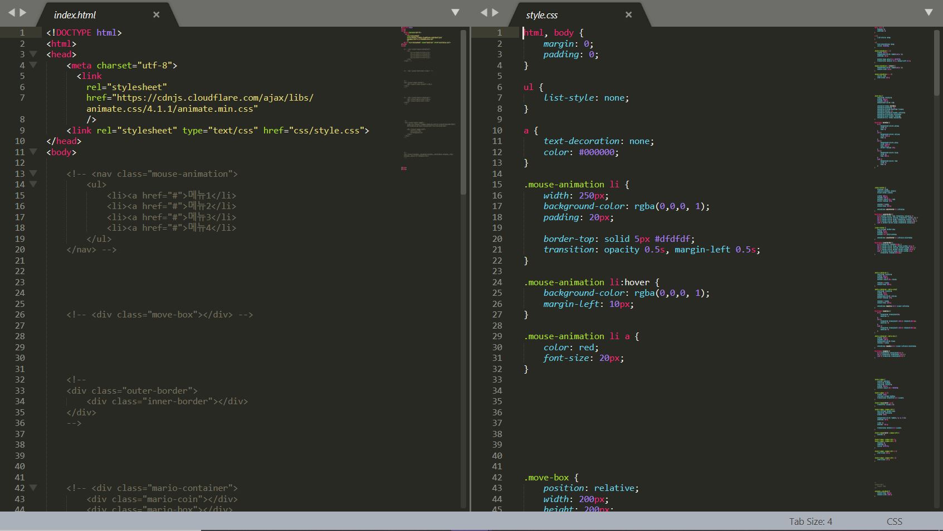Click the move-box div comment line
The height and width of the screenshot is (531, 943).
coord(160,314)
